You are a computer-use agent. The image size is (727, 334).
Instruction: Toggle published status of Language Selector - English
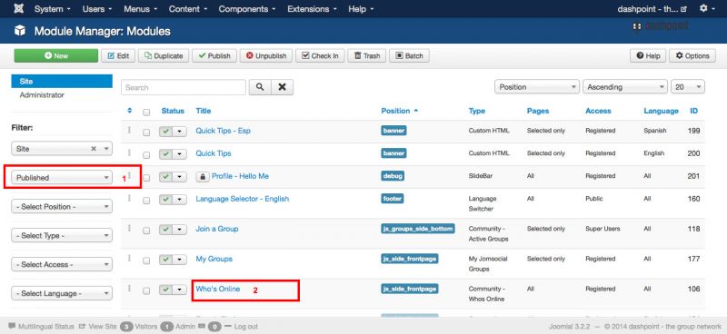click(x=167, y=199)
